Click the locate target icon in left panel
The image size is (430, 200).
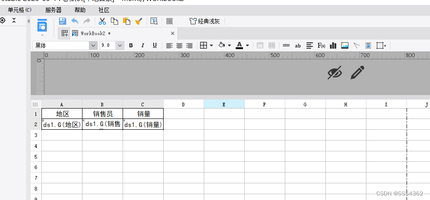(x=3, y=20)
